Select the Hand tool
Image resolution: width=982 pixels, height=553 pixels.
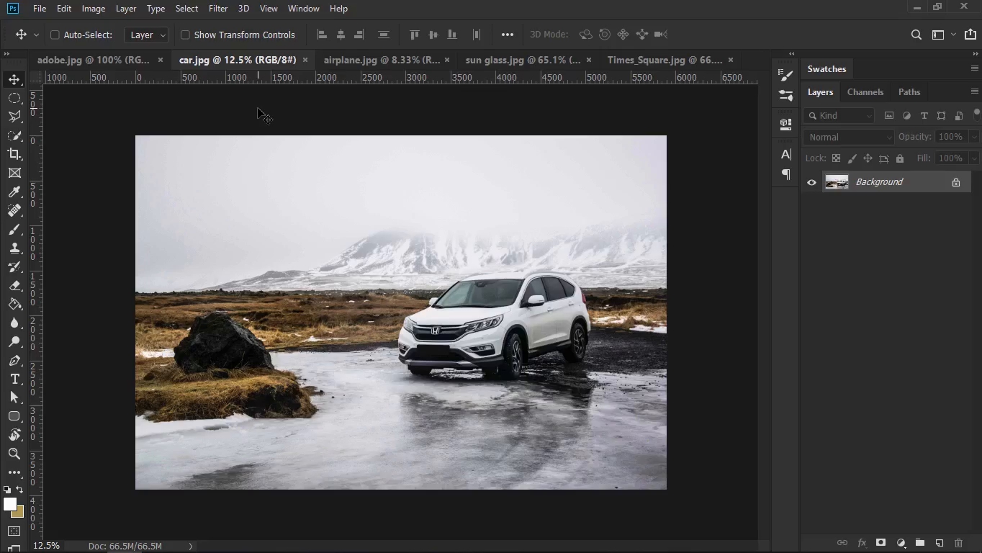pyautogui.click(x=14, y=435)
